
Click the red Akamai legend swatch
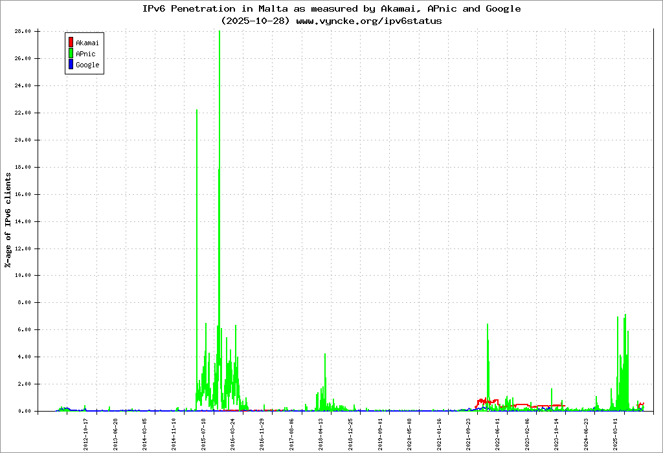pyautogui.click(x=71, y=43)
